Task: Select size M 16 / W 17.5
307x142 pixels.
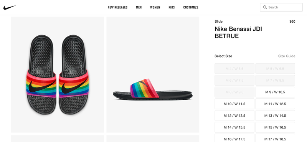Action: point(234,138)
